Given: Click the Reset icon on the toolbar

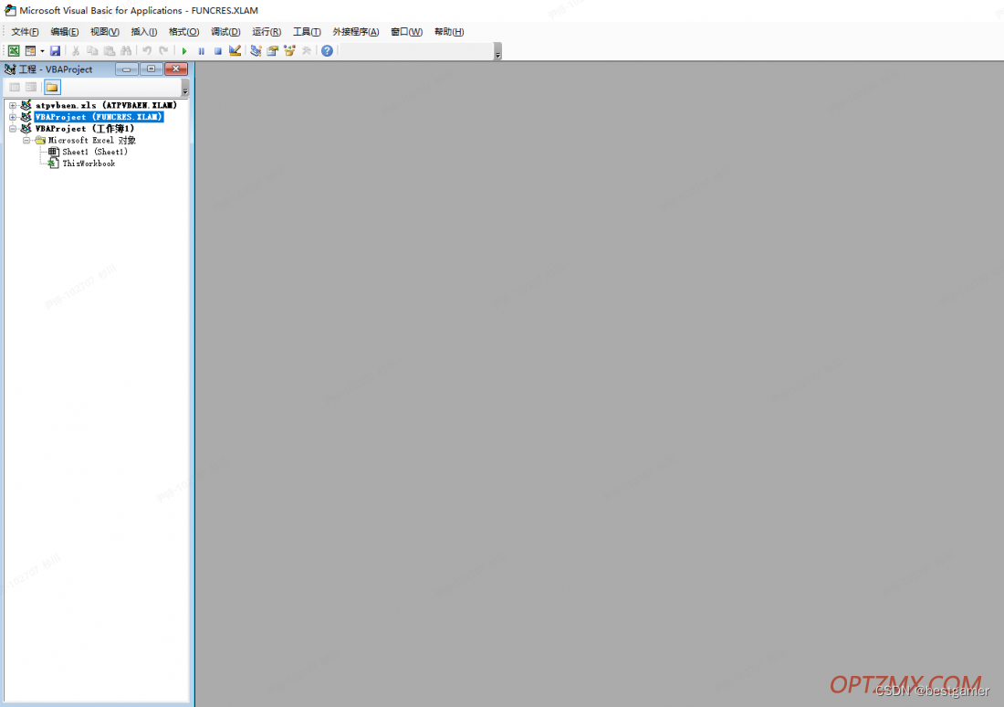Looking at the screenshot, I should (x=217, y=50).
